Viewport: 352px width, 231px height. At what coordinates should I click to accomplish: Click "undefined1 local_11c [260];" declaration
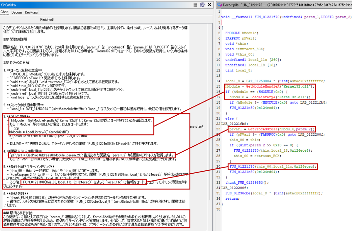pyautogui.click(x=253, y=59)
